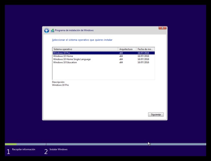Pick Windows 10 Education from list
The width and height of the screenshot is (211, 161).
pos(103,62)
